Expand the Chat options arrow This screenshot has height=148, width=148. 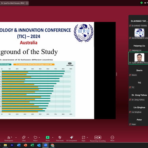(28, 137)
